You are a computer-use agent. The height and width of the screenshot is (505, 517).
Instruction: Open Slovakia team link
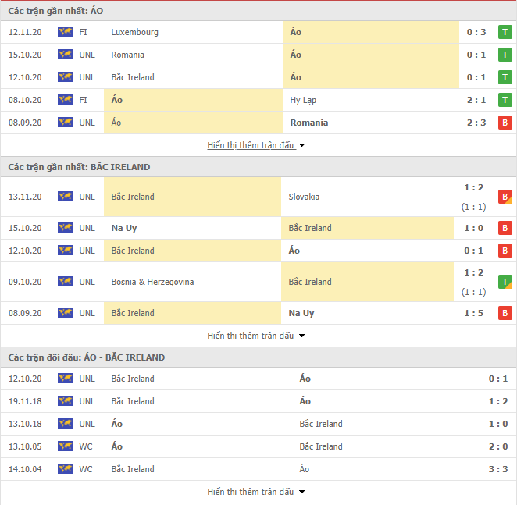click(304, 197)
